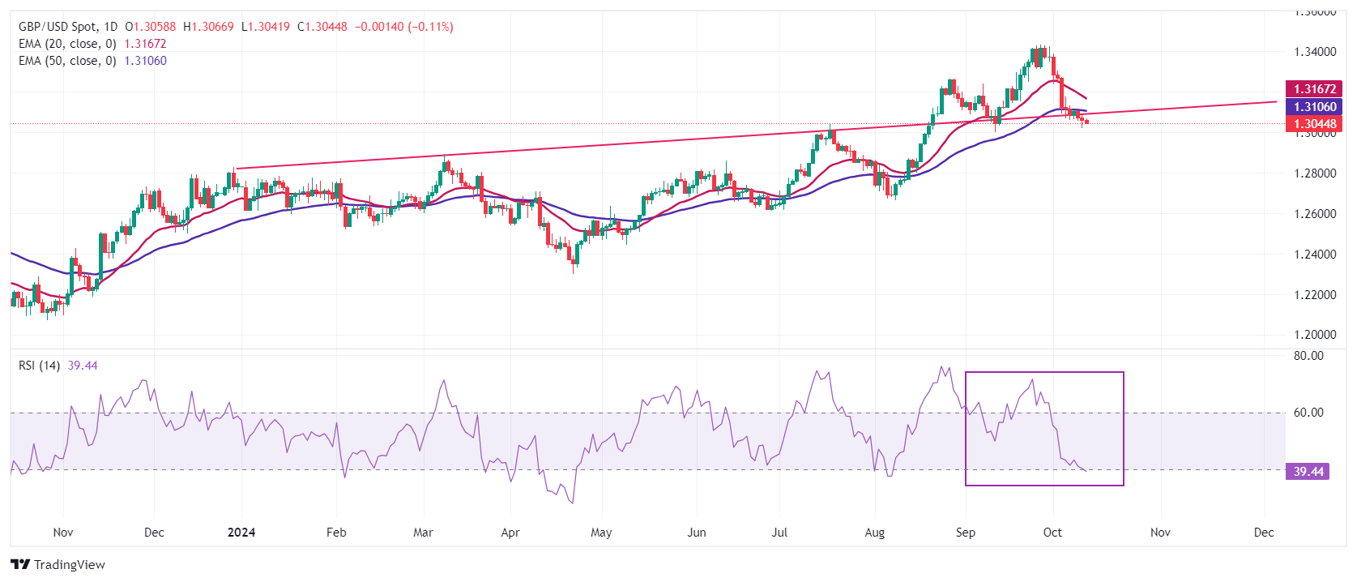Click the 60.00 RSI scale label
1357x582 pixels.
point(1308,413)
